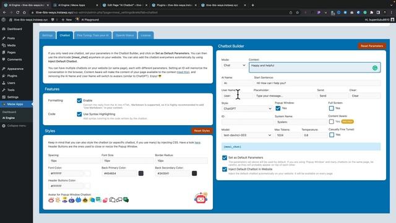Click the share icon in the address bar
The image size is (396, 223).
coord(291,12)
